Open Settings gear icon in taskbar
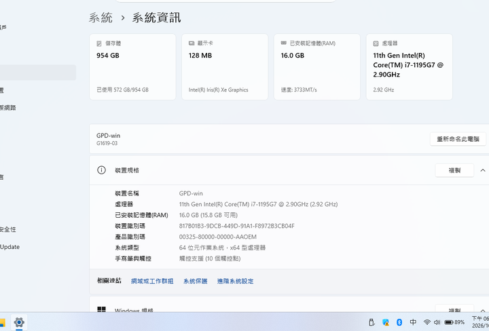 [x=19, y=322]
